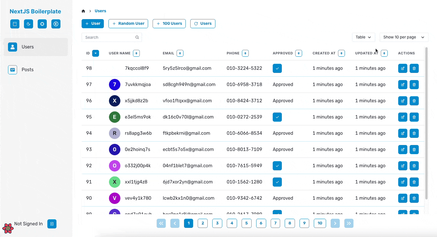
Task: Toggle approved checkbox for o332j00p4k
Action: 277,166
